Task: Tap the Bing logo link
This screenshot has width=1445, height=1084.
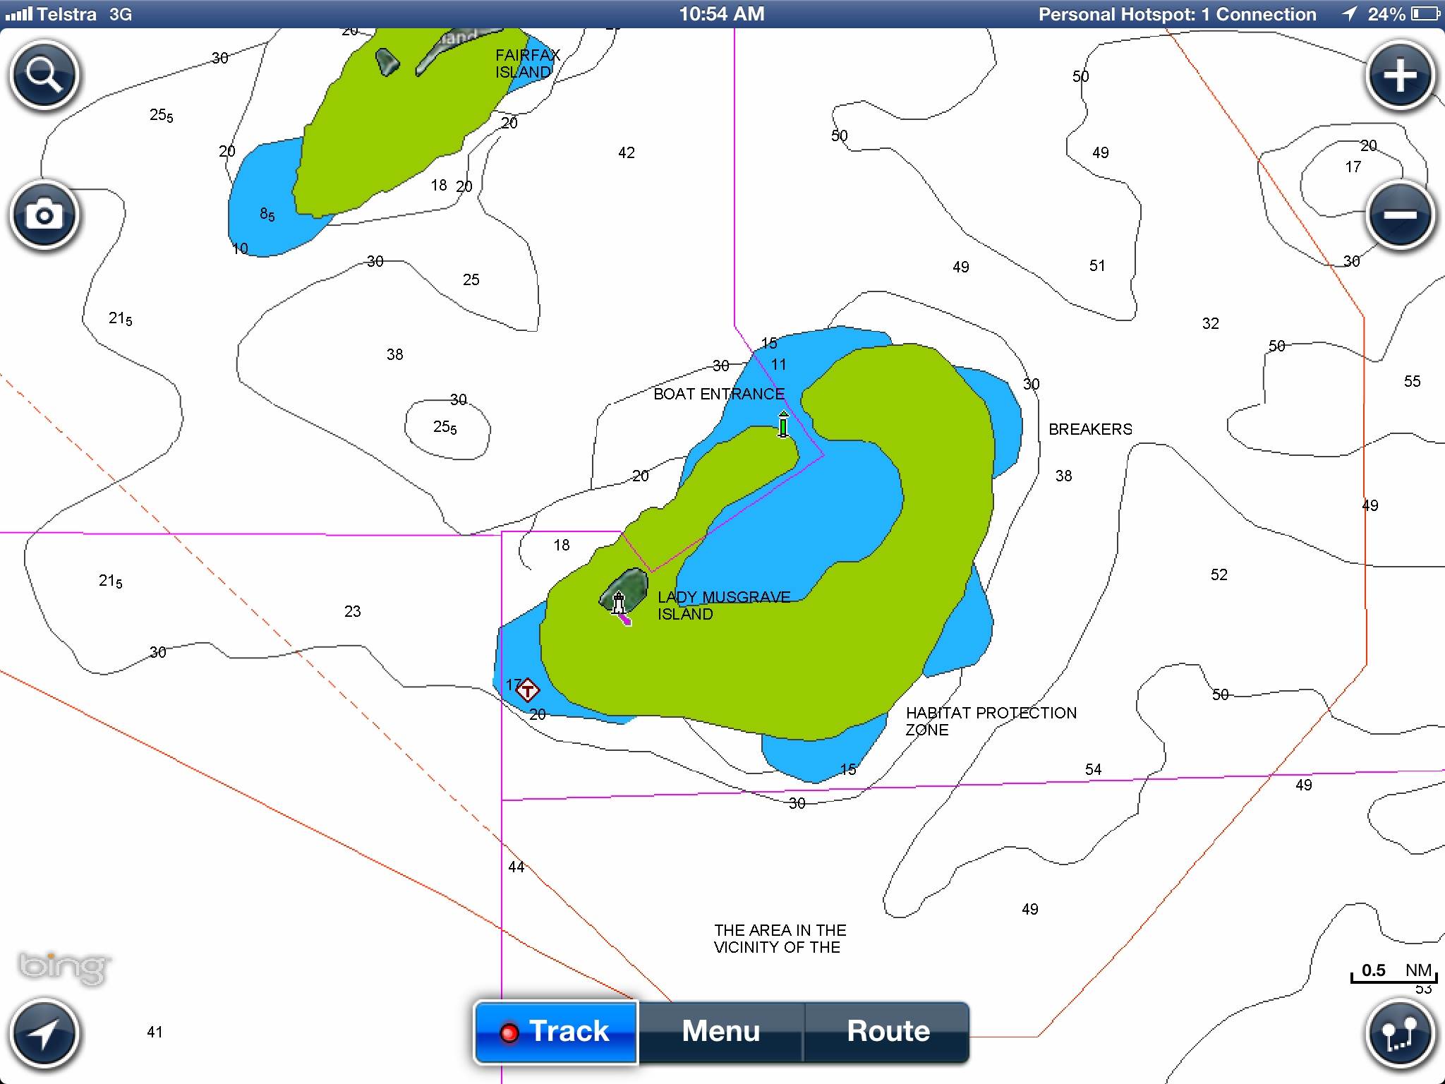Action: click(x=65, y=966)
